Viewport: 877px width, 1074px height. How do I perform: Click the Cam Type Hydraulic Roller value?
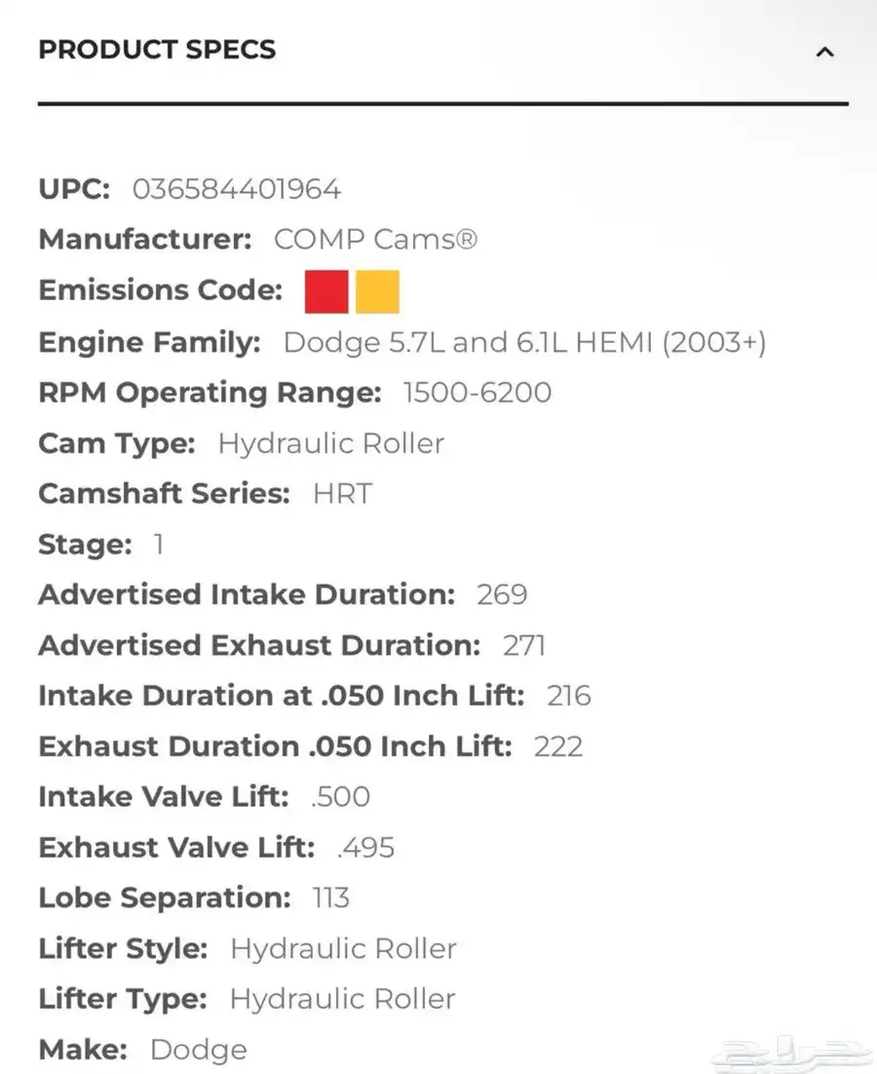[330, 443]
